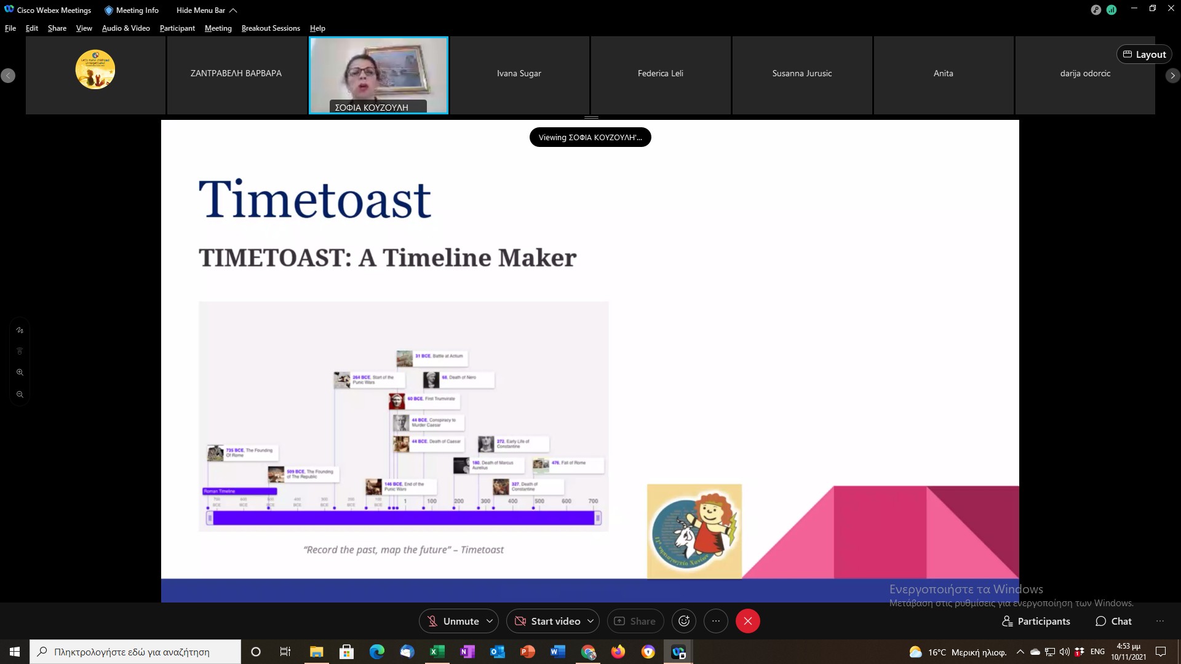Toggle the Participants panel
The height and width of the screenshot is (664, 1181).
[x=1036, y=621]
